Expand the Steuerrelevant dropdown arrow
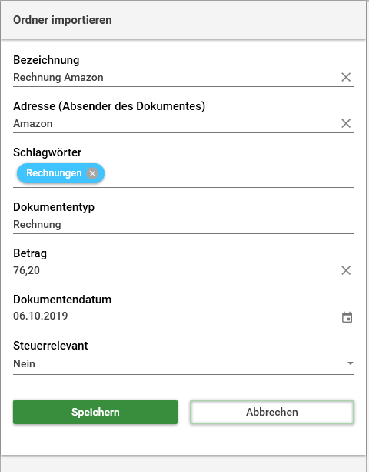The width and height of the screenshot is (369, 472). pos(350,363)
